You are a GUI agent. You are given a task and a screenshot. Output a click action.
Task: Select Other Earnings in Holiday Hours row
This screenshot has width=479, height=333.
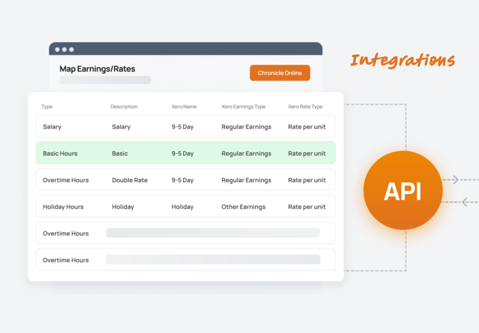(243, 207)
